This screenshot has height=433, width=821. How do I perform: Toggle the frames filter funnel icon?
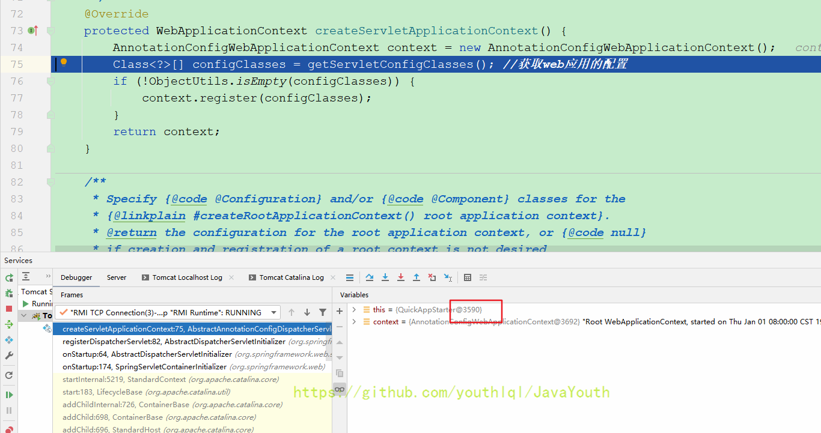323,312
